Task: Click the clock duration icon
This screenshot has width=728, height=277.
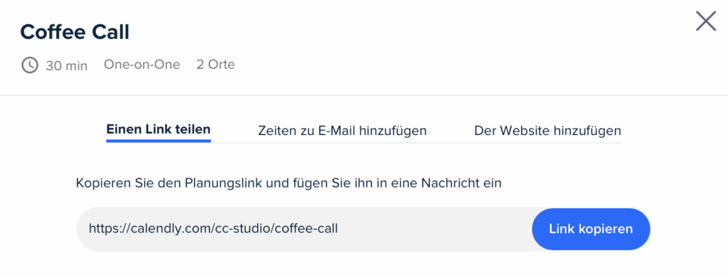Action: 30,65
